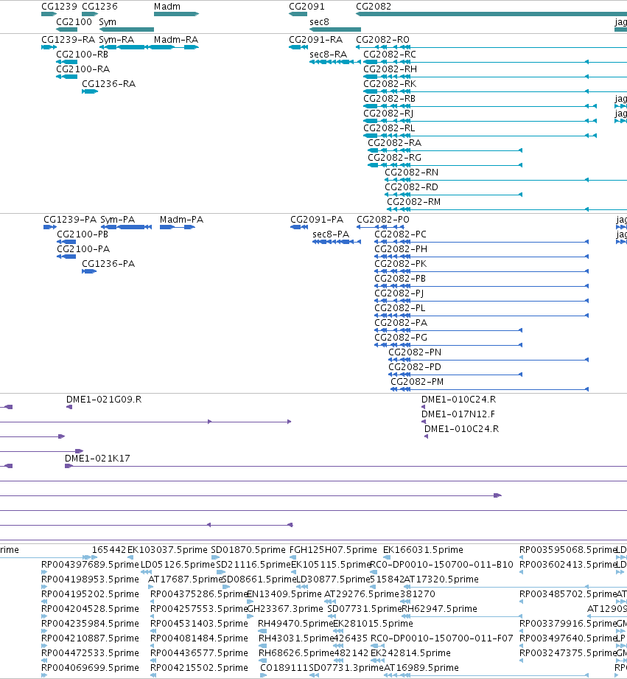Screen dimensions: 627x679
Task: Select transcript CG2091-RA
Action: [x=316, y=39]
